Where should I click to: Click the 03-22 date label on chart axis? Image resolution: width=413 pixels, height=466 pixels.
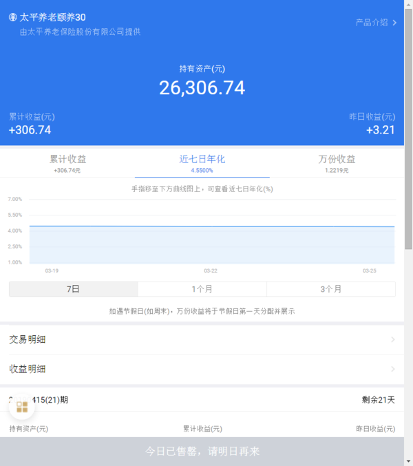pos(211,271)
